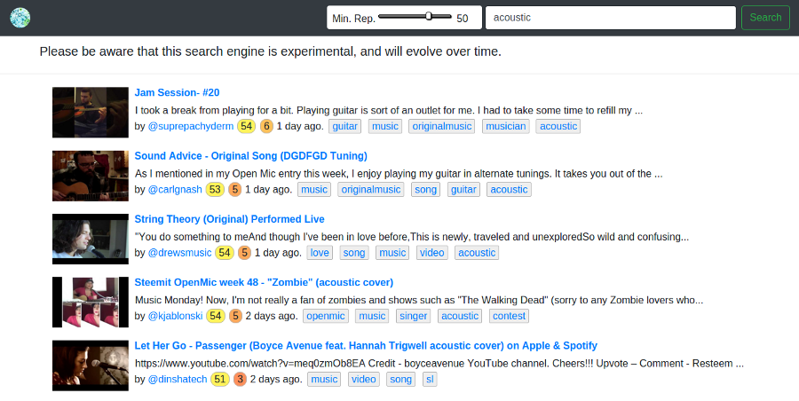Screen dimensions: 799x401
Task: Click reputation badge 54 next to @drewsmusic
Action: 225,253
